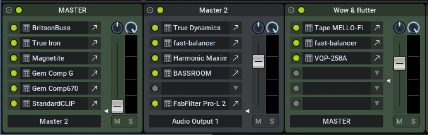The image size is (428, 135).
Task: Click the plugin icon beside BritsonBuss
Action: [26, 28]
